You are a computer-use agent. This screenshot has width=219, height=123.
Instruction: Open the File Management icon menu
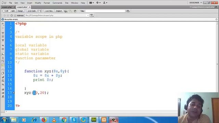(128, 11)
